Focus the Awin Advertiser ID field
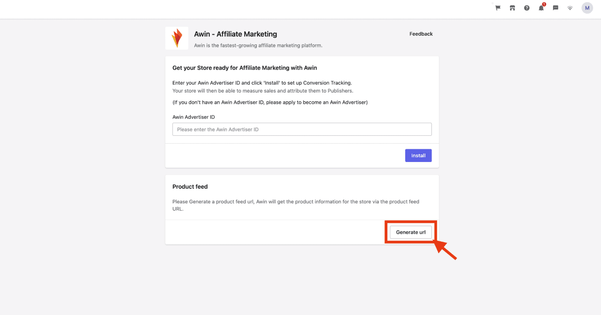 click(302, 130)
